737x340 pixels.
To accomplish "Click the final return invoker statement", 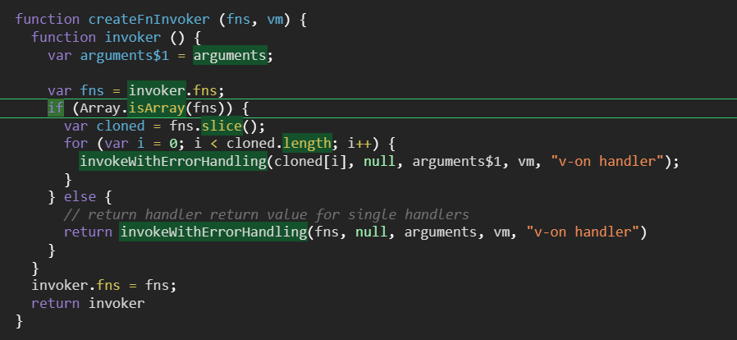I will pyautogui.click(x=88, y=303).
